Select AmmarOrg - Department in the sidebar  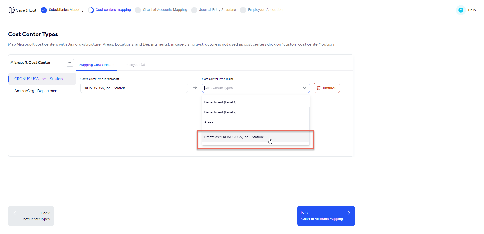click(37, 91)
